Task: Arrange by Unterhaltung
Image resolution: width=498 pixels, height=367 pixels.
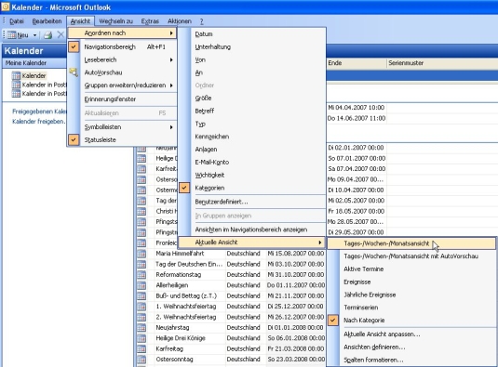Action: (252, 46)
